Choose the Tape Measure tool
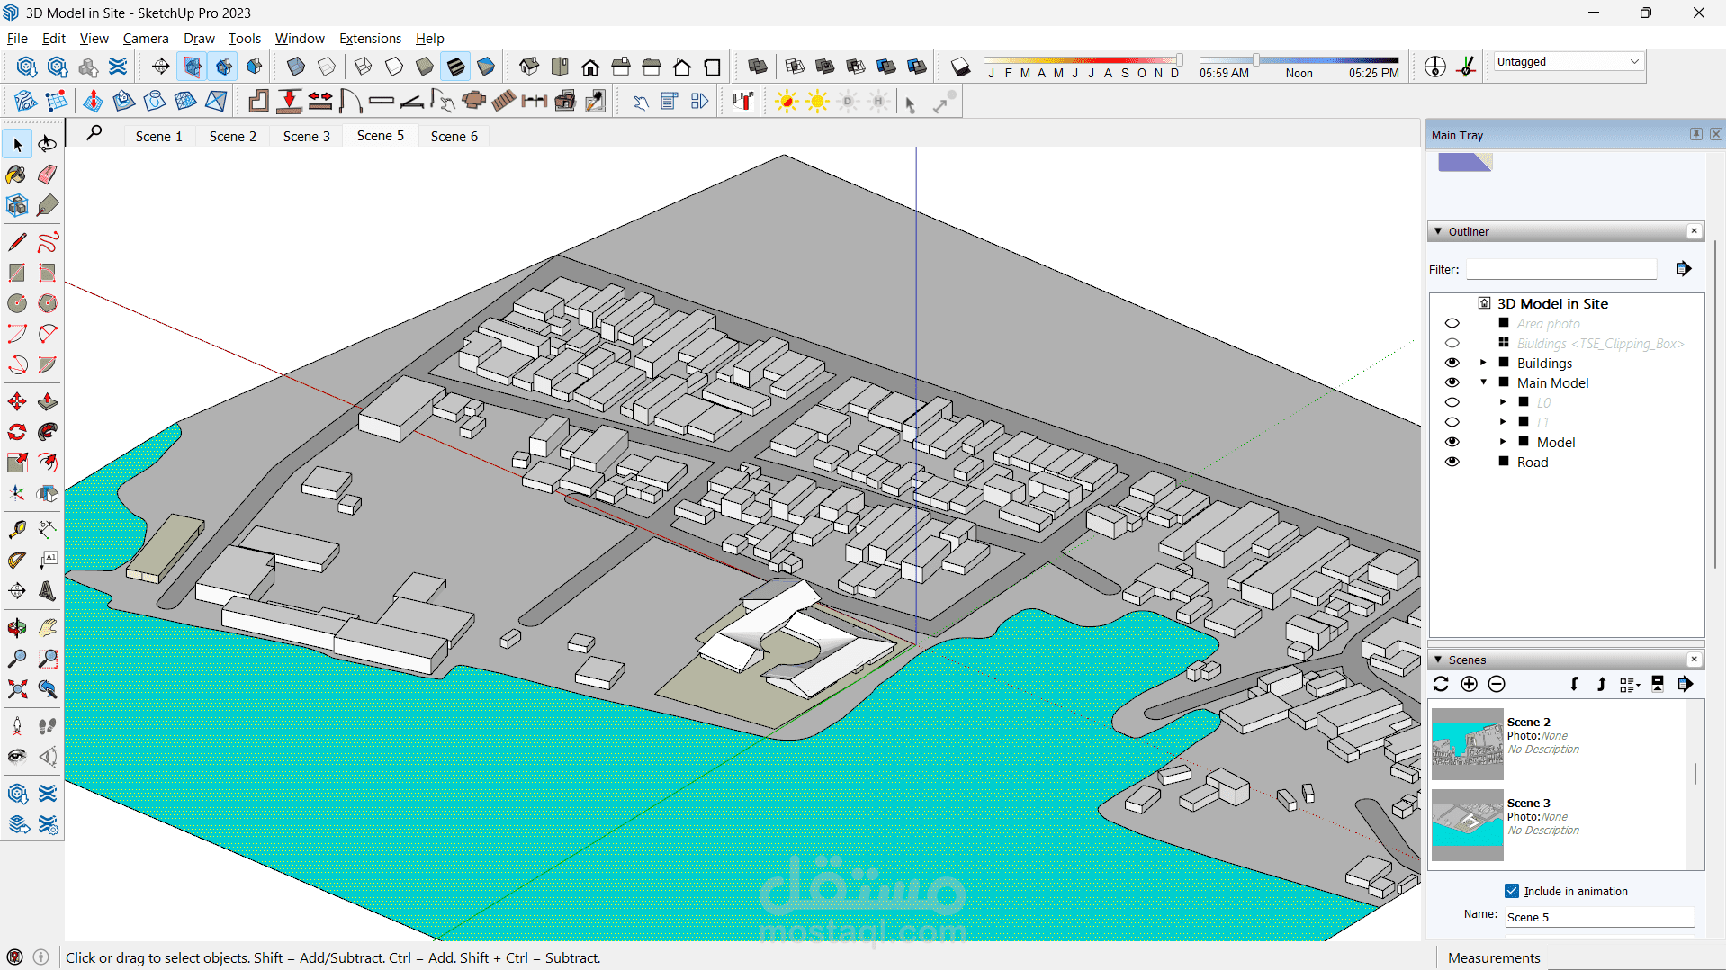1726x970 pixels. [x=17, y=529]
